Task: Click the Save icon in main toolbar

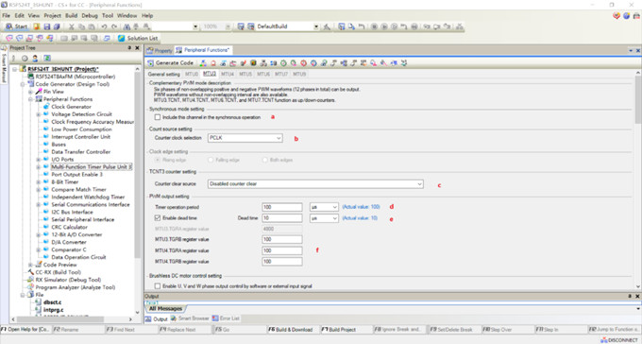Action: [47, 26]
